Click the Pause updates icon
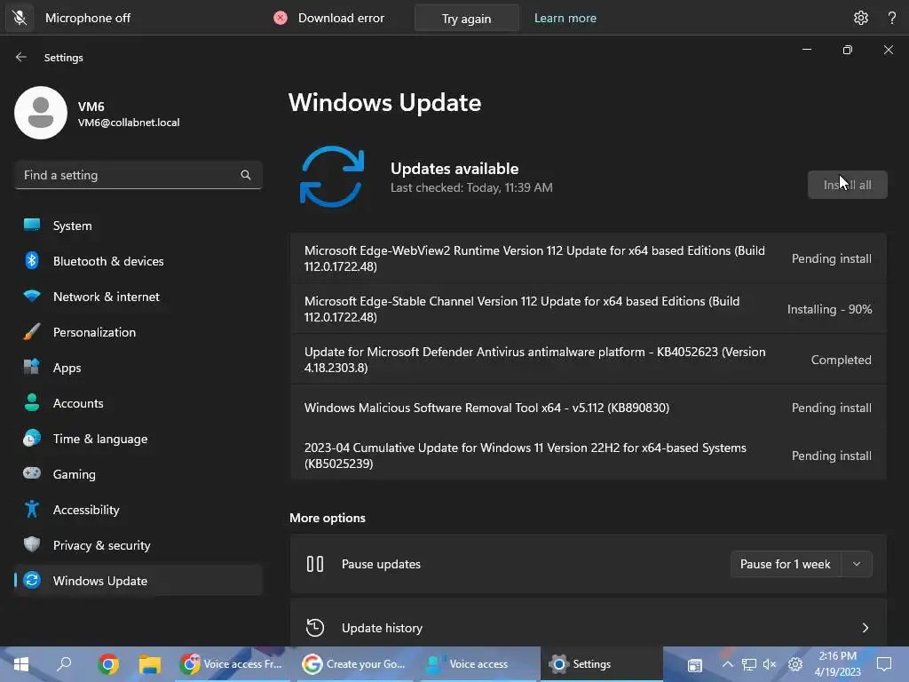Image resolution: width=909 pixels, height=682 pixels. [315, 564]
